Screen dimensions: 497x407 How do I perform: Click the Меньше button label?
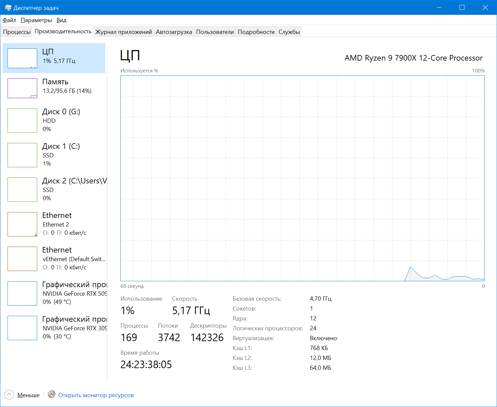[x=28, y=395]
